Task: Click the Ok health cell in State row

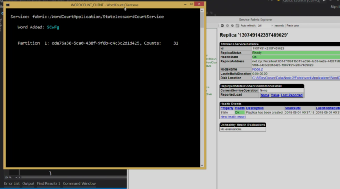Action: click(x=240, y=113)
